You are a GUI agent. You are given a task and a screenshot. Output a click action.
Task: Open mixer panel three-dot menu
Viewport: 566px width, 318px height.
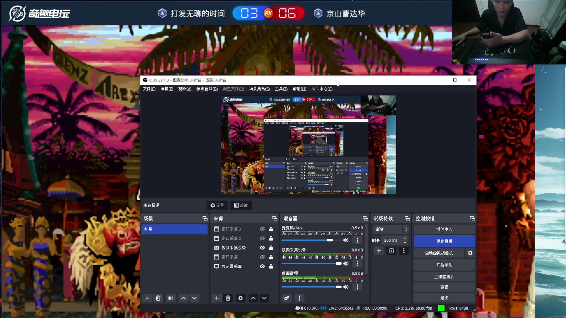[299, 298]
